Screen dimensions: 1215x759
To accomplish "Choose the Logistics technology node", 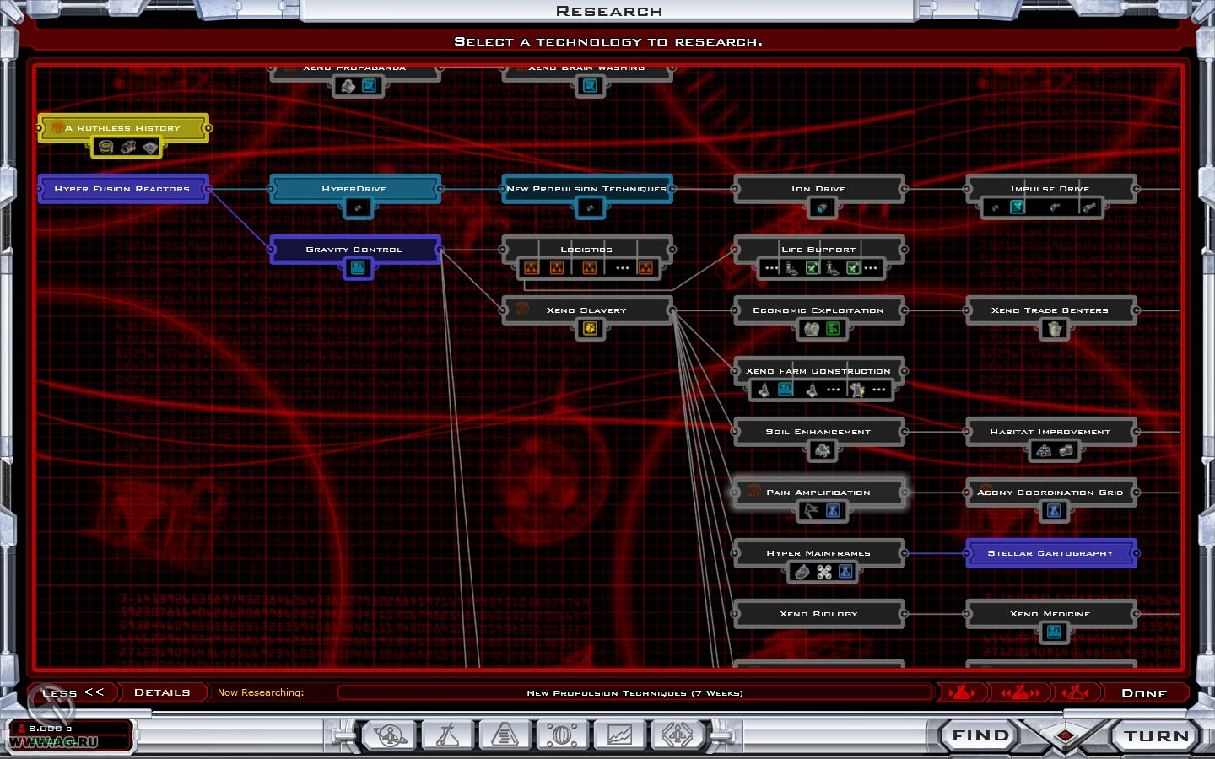I will [x=586, y=250].
